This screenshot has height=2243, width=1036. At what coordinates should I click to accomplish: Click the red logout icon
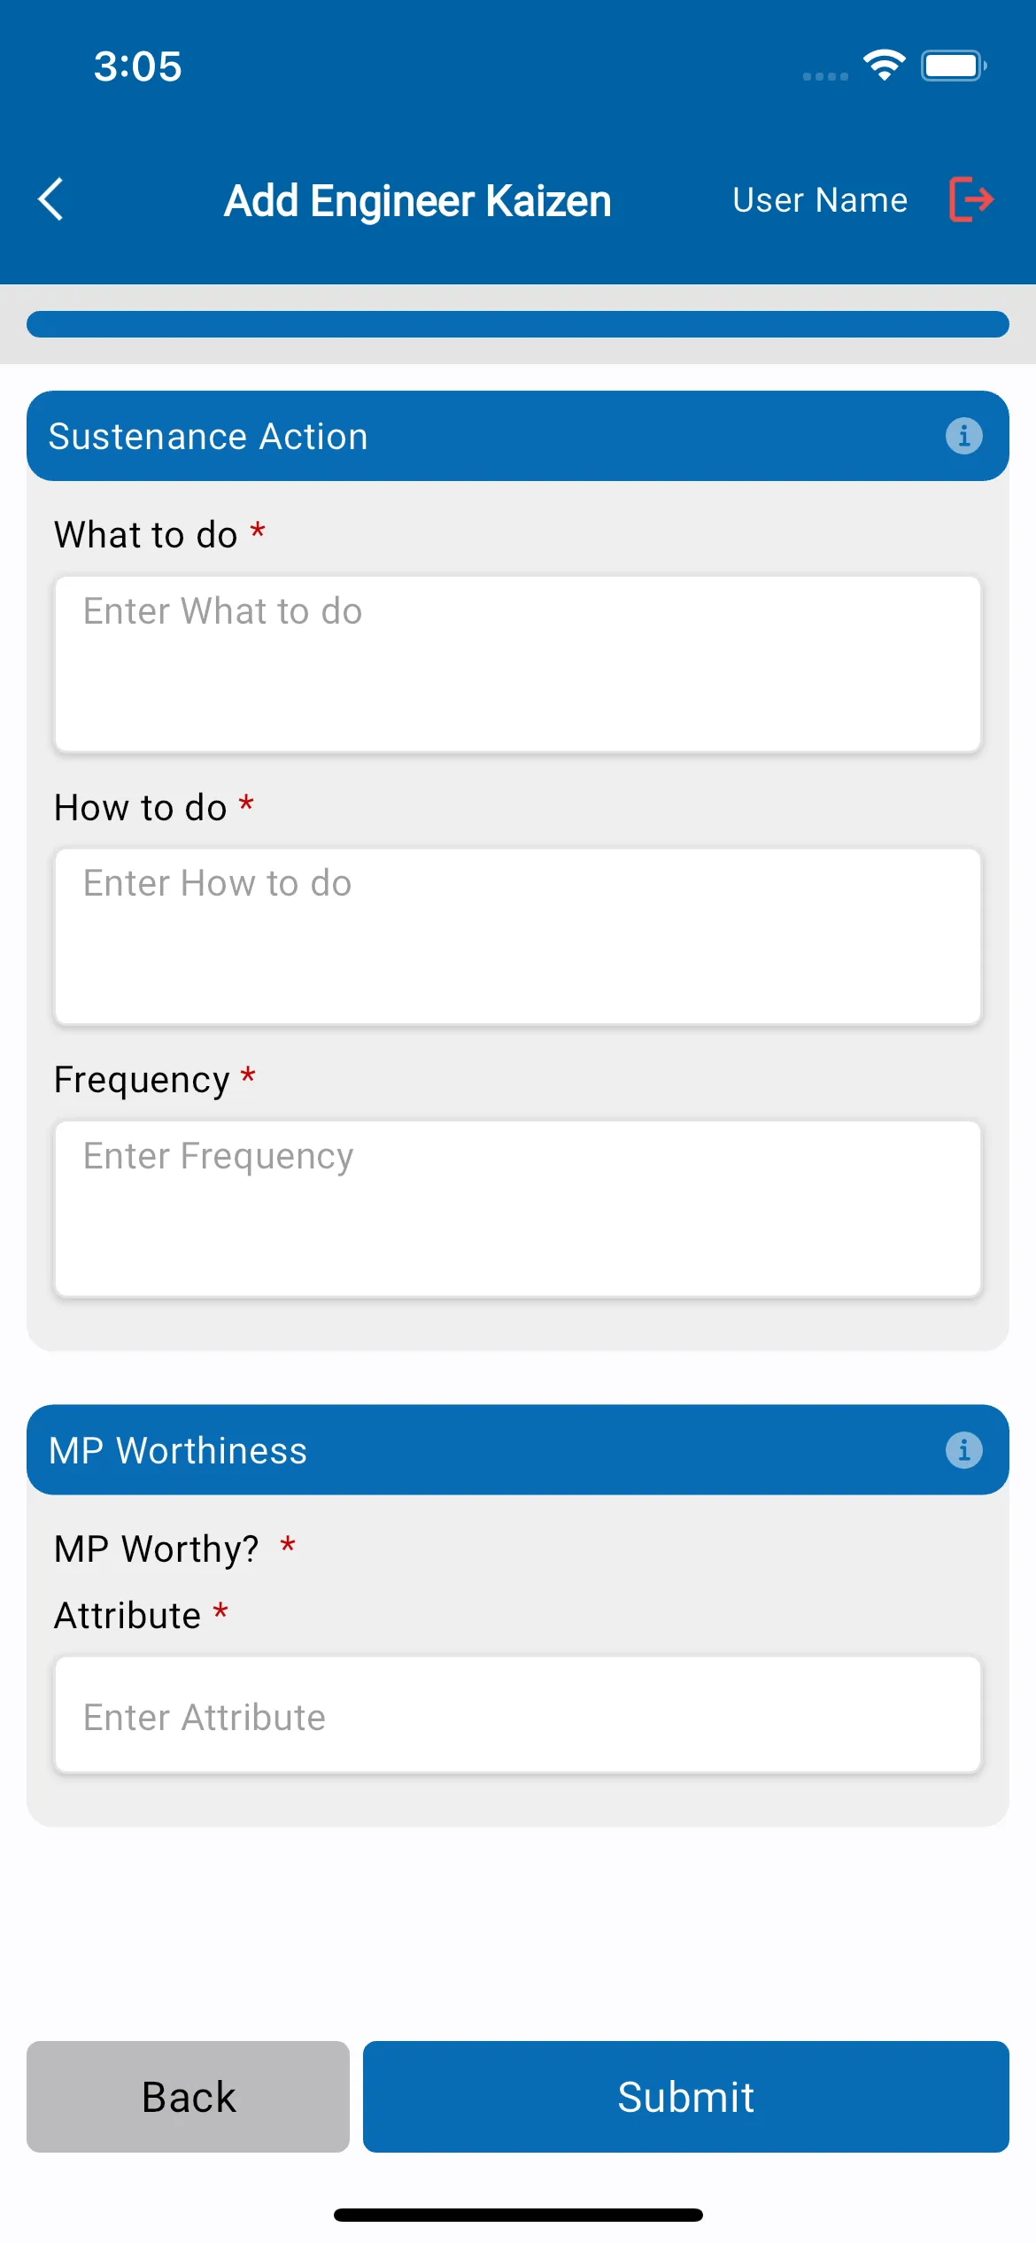point(971,199)
